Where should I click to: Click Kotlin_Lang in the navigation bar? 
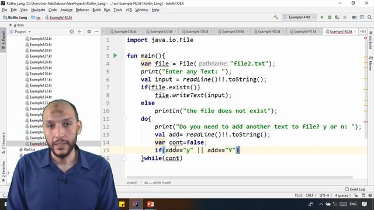point(15,17)
